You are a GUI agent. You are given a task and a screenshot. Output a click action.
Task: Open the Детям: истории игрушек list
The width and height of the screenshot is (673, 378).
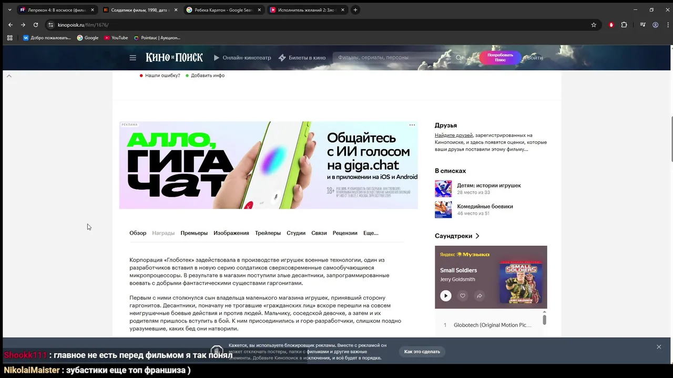(489, 185)
